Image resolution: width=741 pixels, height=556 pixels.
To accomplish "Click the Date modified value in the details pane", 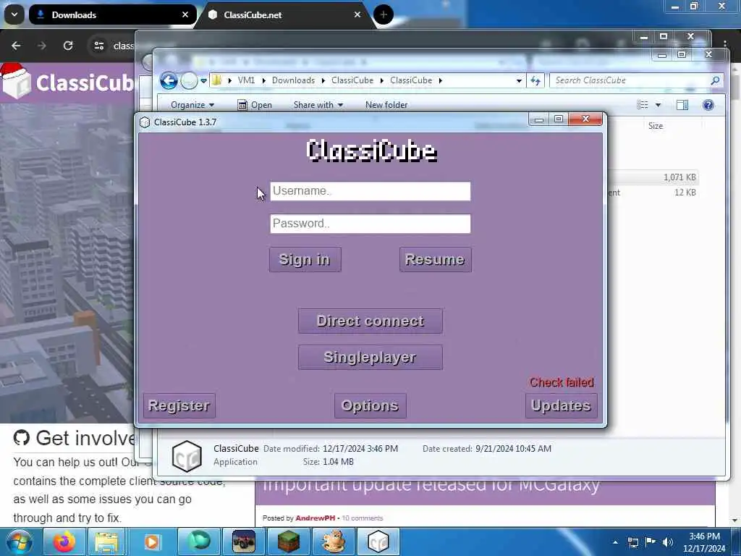I will click(x=360, y=449).
